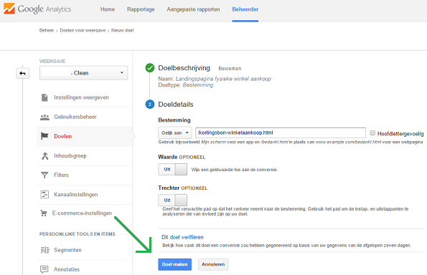Switch to the Rapportage tab
The width and height of the screenshot is (427, 275).
point(141,9)
